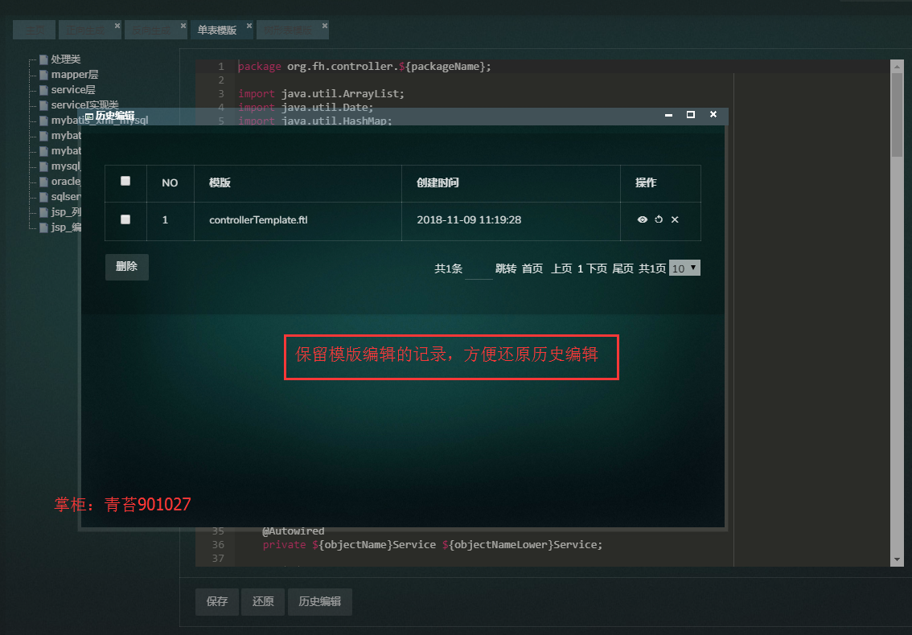
Task: Go to 上页 in pagination
Action: click(561, 268)
